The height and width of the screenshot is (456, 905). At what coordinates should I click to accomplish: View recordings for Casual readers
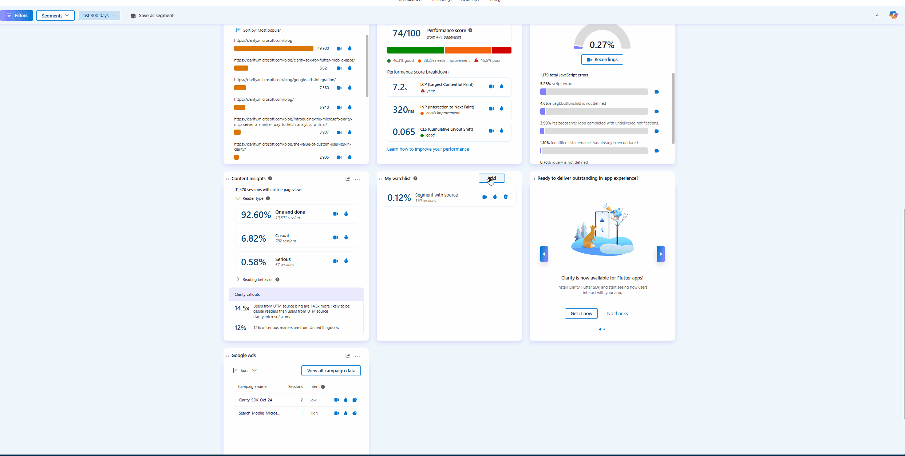coord(335,238)
